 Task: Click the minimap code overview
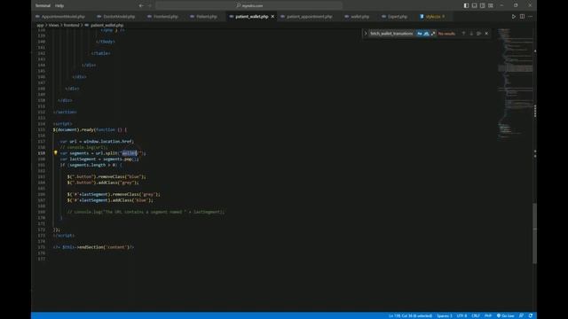click(x=515, y=83)
